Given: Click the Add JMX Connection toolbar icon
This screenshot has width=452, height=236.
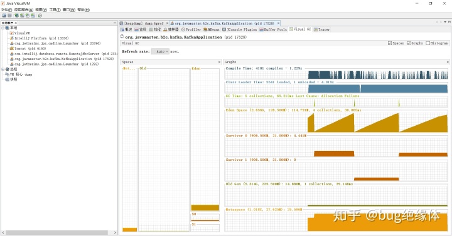Looking at the screenshot, I should click(x=22, y=16).
